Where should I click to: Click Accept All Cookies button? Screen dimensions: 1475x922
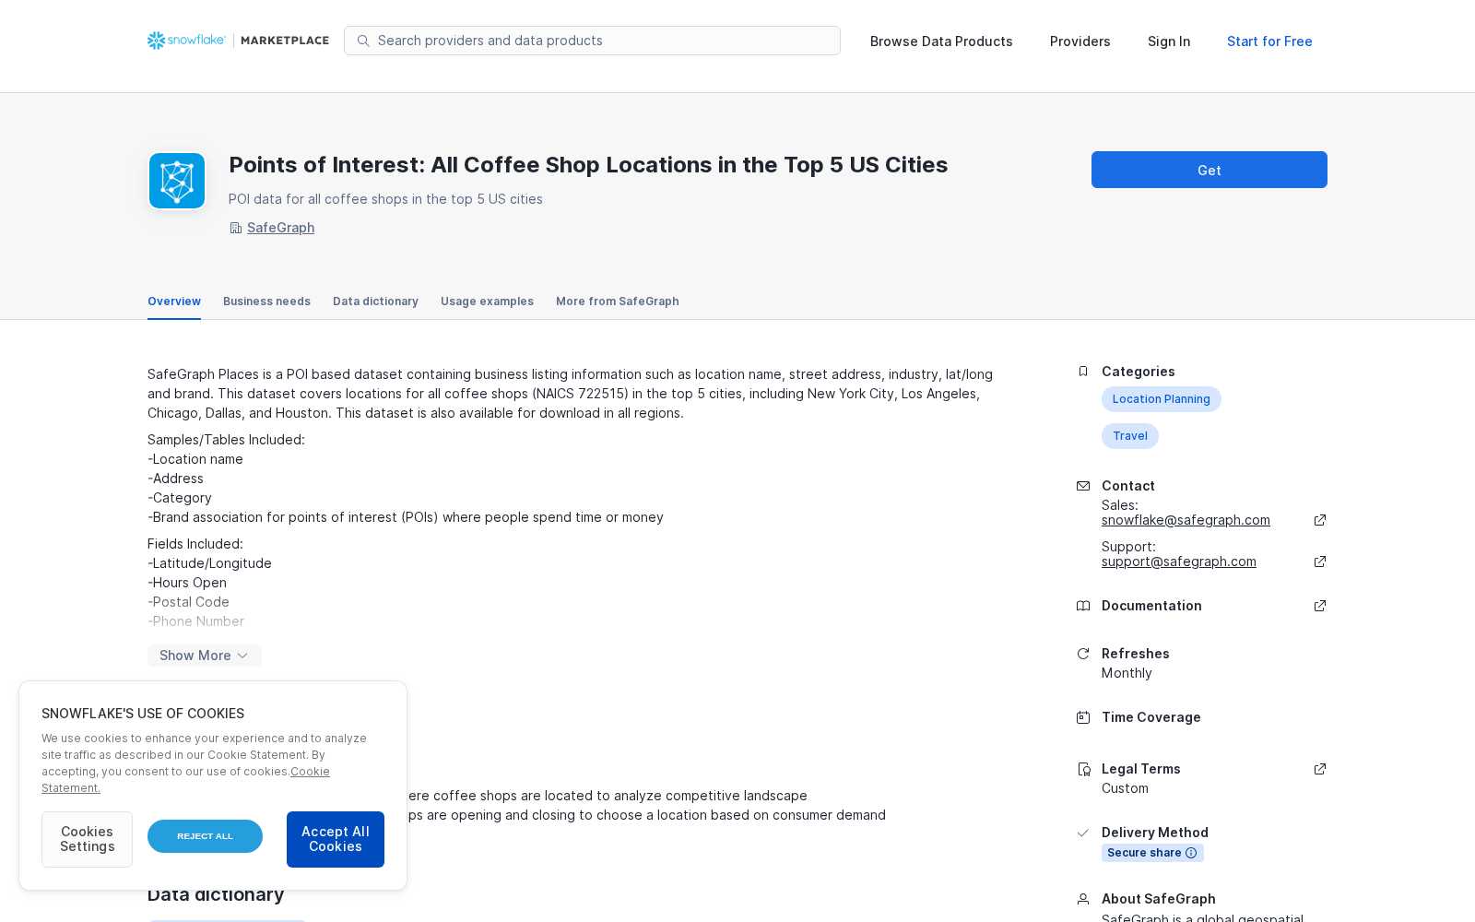point(336,839)
